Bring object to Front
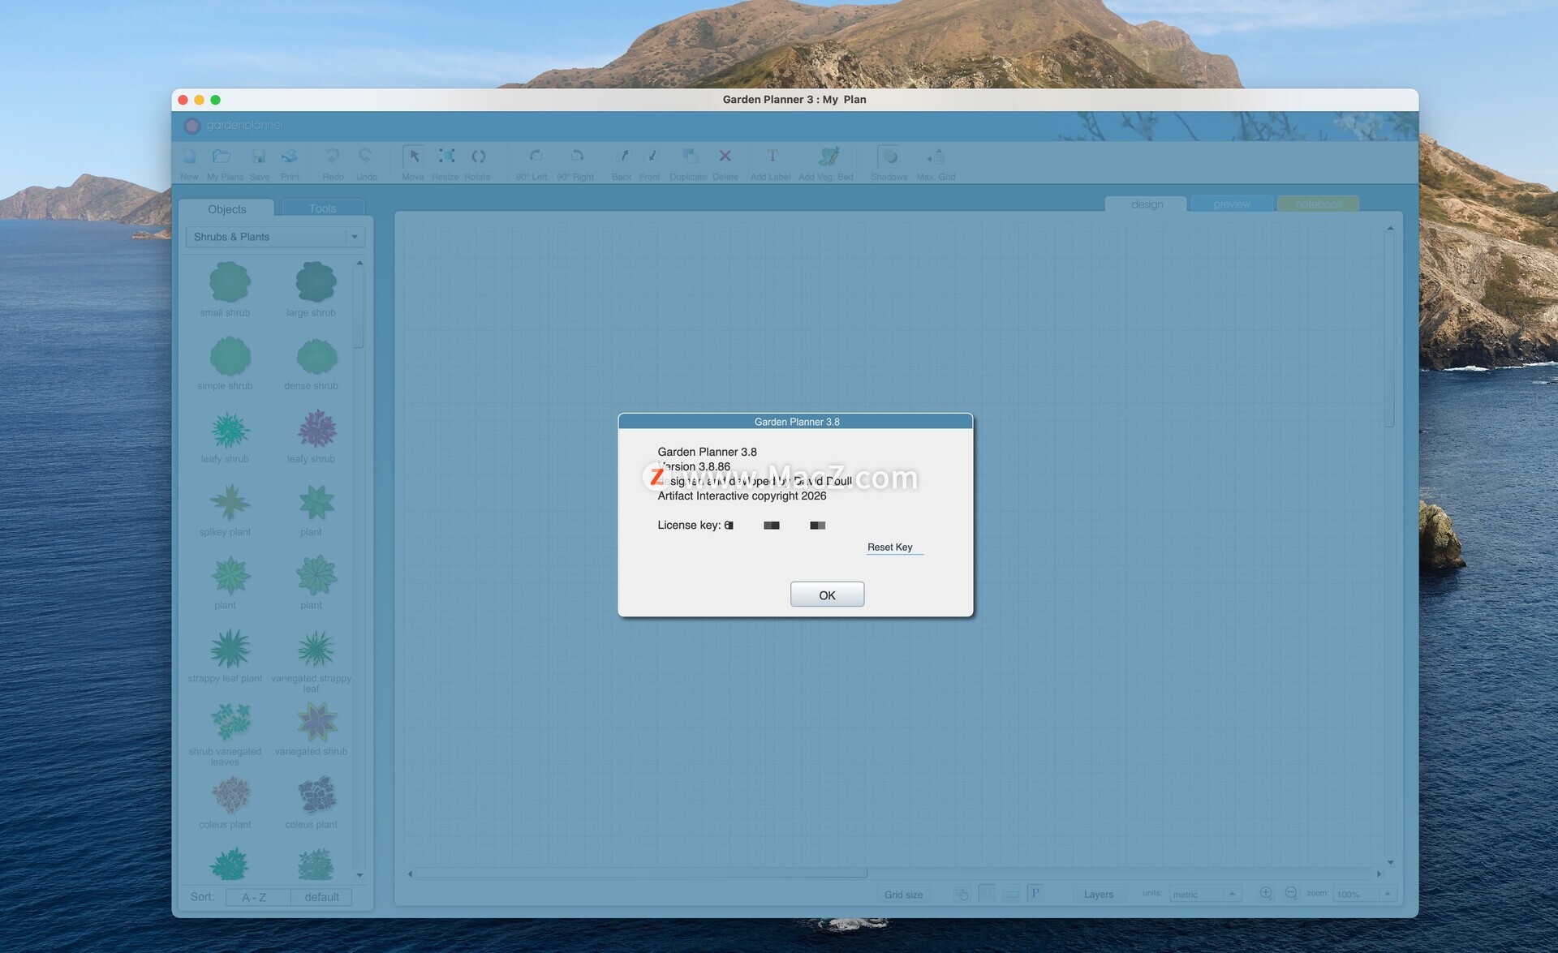Image resolution: width=1558 pixels, height=953 pixels. click(651, 157)
